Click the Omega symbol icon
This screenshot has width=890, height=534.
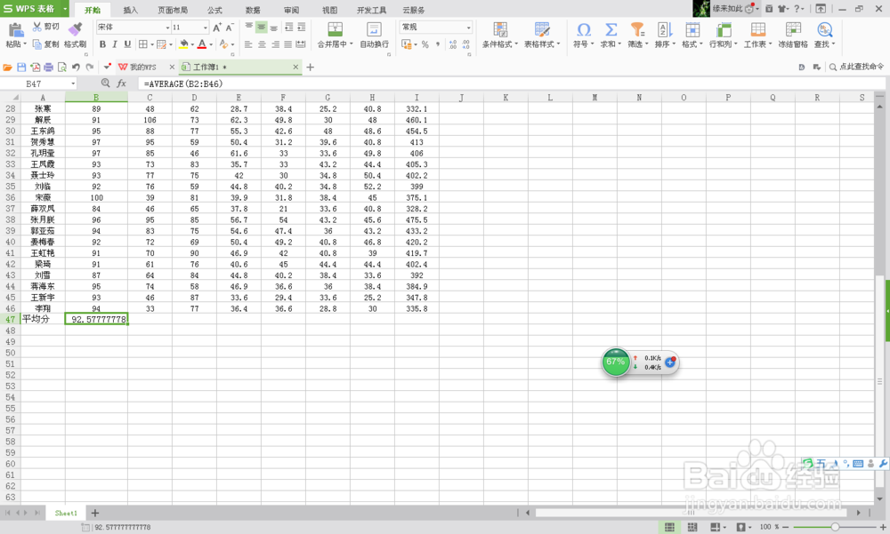(x=584, y=29)
